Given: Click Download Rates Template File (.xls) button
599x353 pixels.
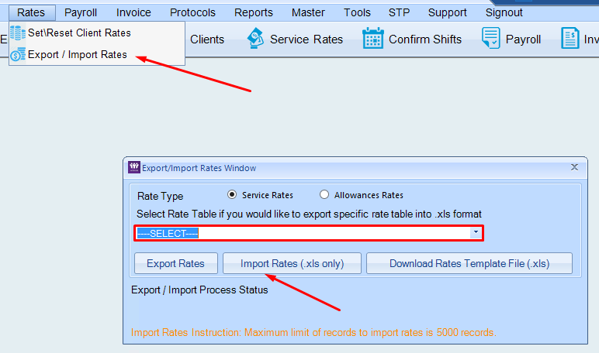Looking at the screenshot, I should (x=469, y=263).
